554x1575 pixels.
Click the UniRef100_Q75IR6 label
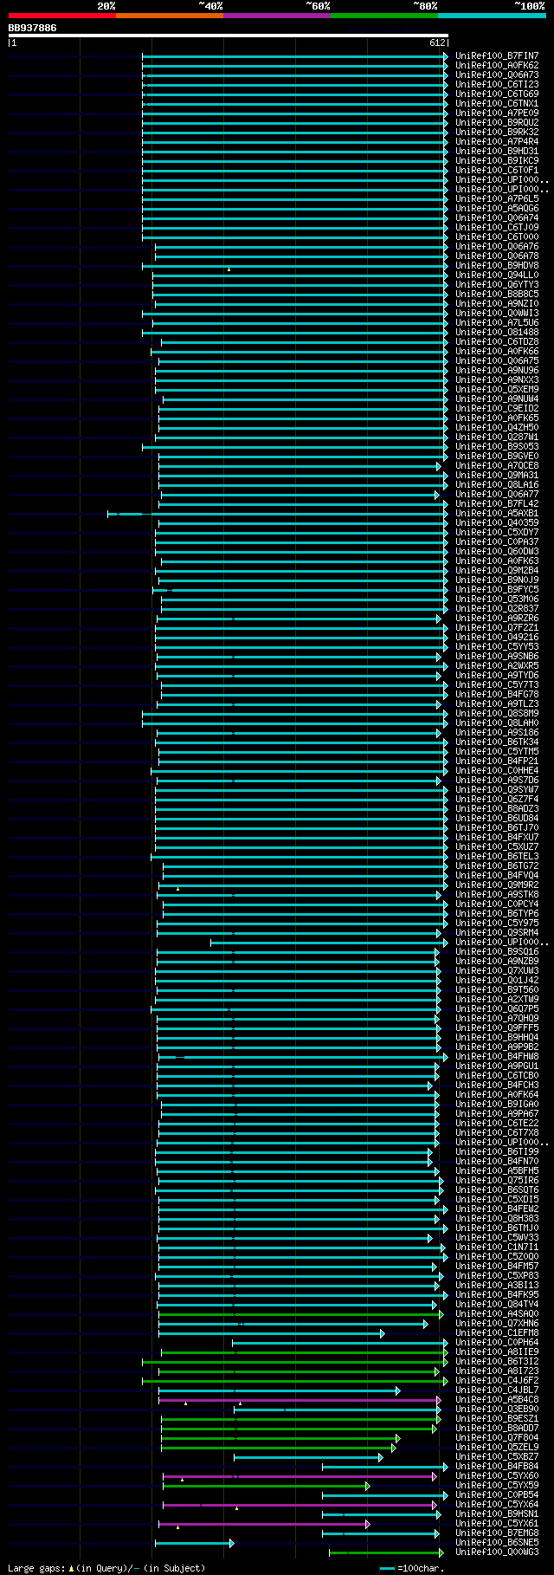[497, 1180]
